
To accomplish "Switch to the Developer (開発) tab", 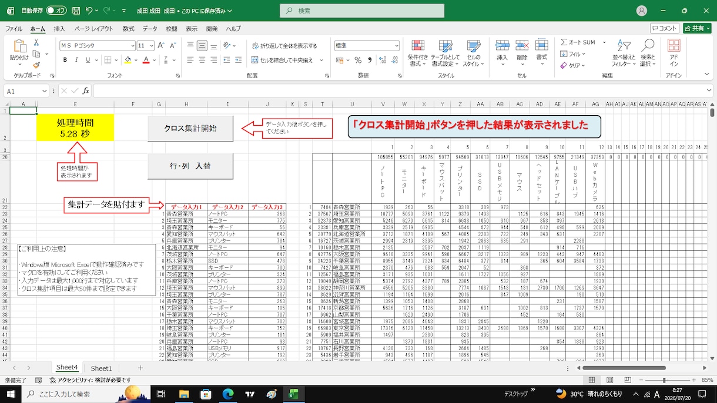I will coord(212,28).
